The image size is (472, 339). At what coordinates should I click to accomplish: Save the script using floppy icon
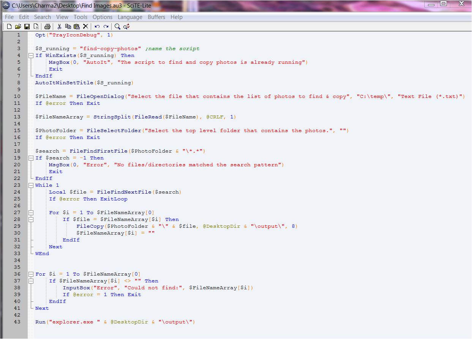coord(27,27)
